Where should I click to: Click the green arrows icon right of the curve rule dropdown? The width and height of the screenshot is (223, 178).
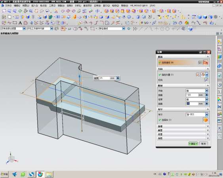tap(129, 29)
